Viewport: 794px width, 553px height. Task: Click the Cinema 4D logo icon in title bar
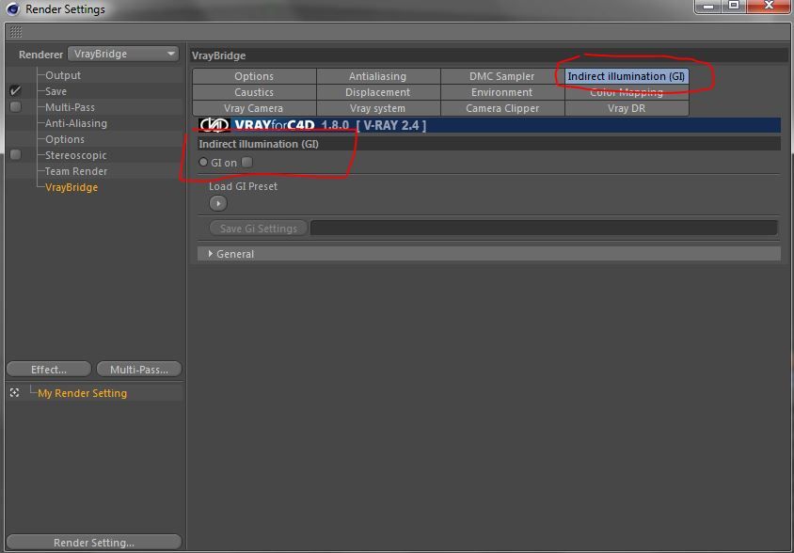pos(12,8)
